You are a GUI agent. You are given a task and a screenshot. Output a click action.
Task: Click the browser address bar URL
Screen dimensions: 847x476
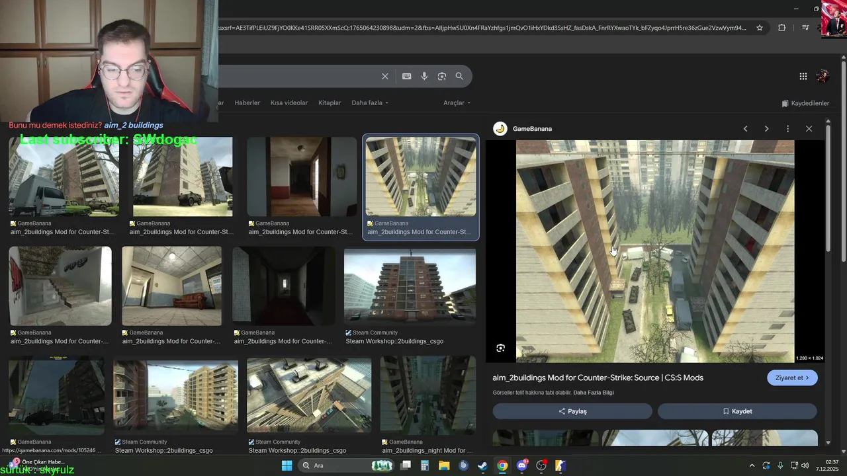(x=483, y=28)
